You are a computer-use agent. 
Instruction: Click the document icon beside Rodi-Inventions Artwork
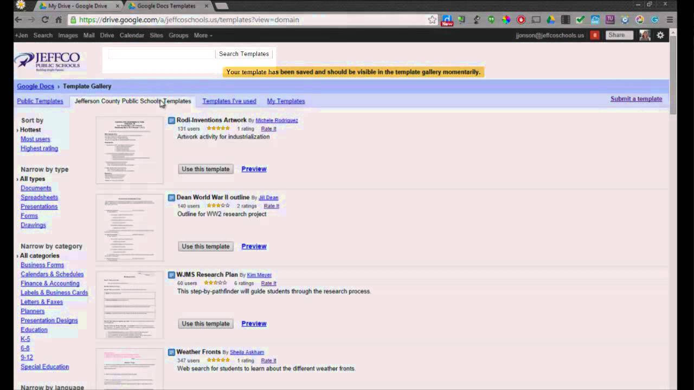(x=171, y=120)
